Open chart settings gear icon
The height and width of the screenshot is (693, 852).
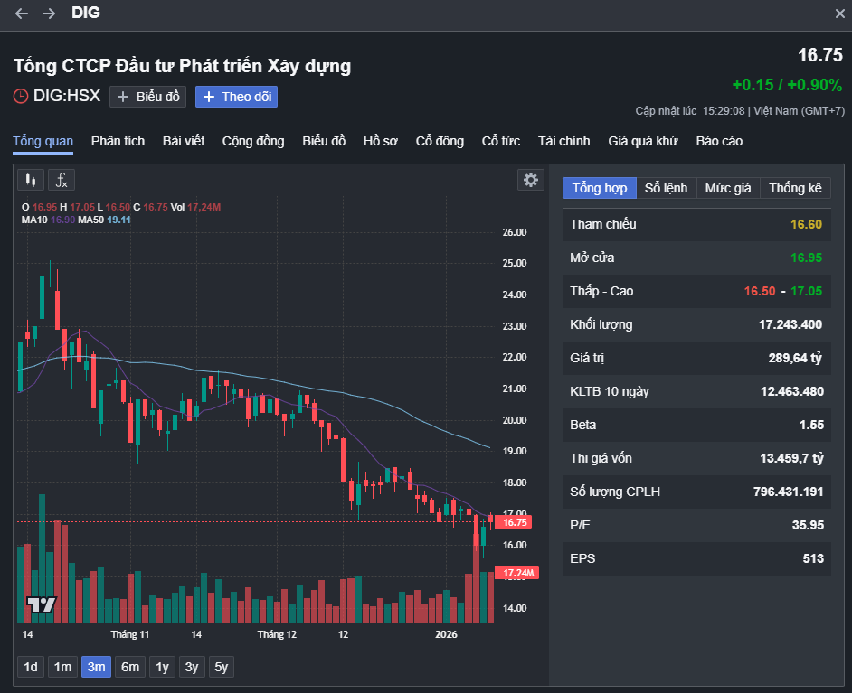click(531, 180)
